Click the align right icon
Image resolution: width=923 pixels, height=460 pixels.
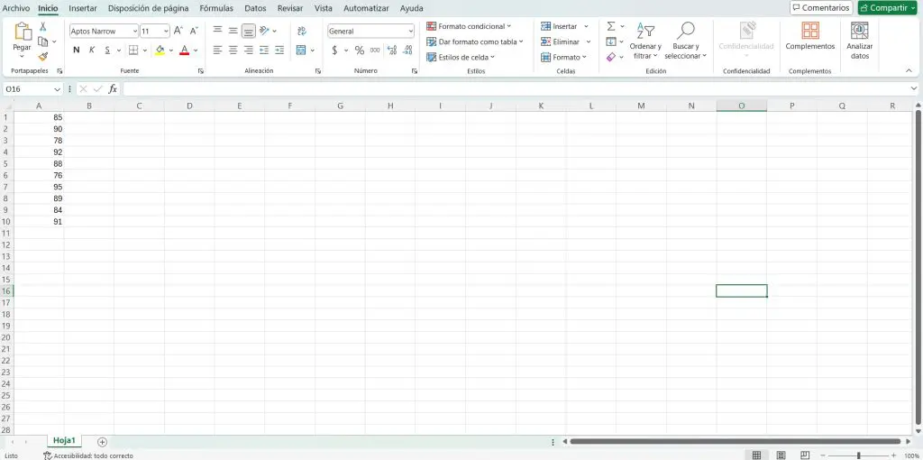pos(249,51)
